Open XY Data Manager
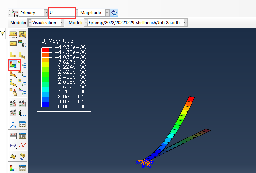This screenshot has height=173, width=256. coord(22,136)
